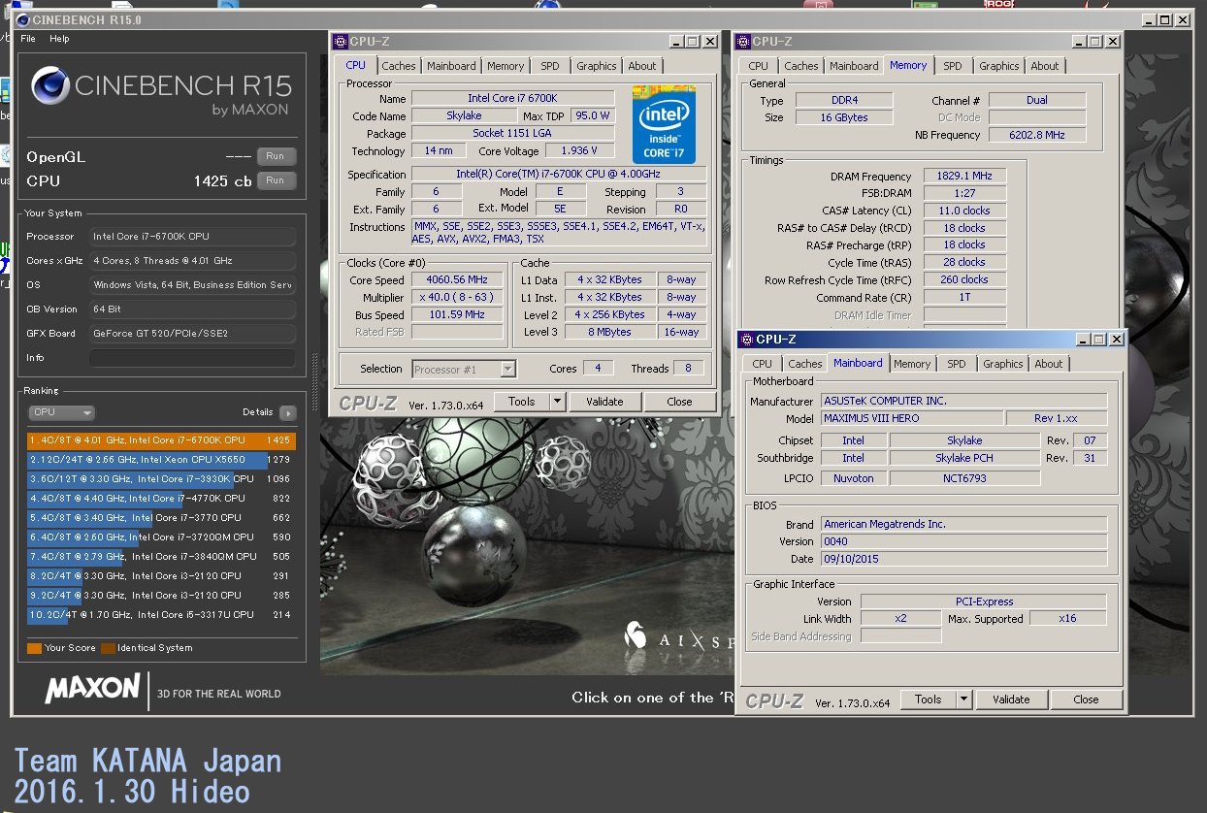1207x813 pixels.
Task: Click Tools button in CPU-Z Mainboard window
Action: click(929, 699)
